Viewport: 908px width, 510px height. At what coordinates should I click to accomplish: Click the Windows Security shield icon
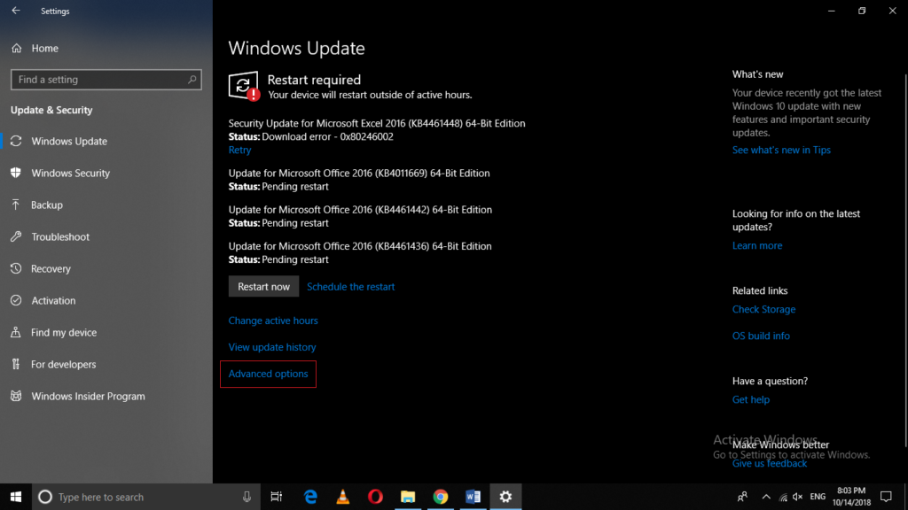pos(16,173)
